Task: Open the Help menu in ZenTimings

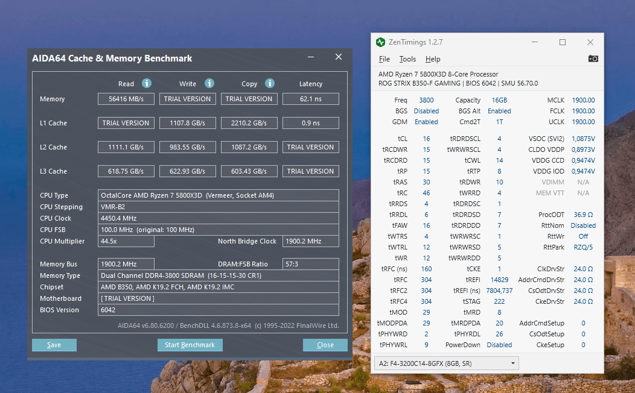Action: tap(433, 59)
